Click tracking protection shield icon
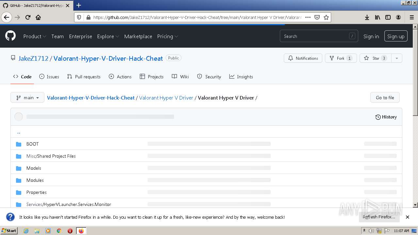The height and width of the screenshot is (235, 418). pyautogui.click(x=80, y=17)
